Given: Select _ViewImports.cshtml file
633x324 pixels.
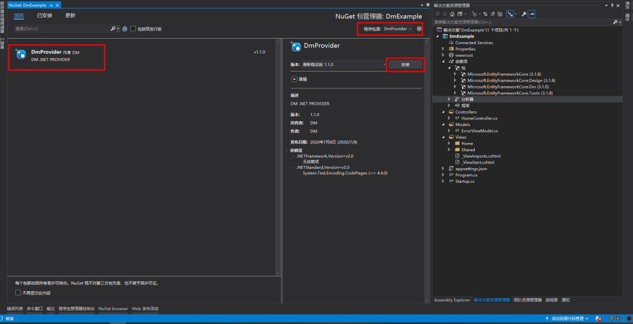Looking at the screenshot, I should pyautogui.click(x=481, y=156).
